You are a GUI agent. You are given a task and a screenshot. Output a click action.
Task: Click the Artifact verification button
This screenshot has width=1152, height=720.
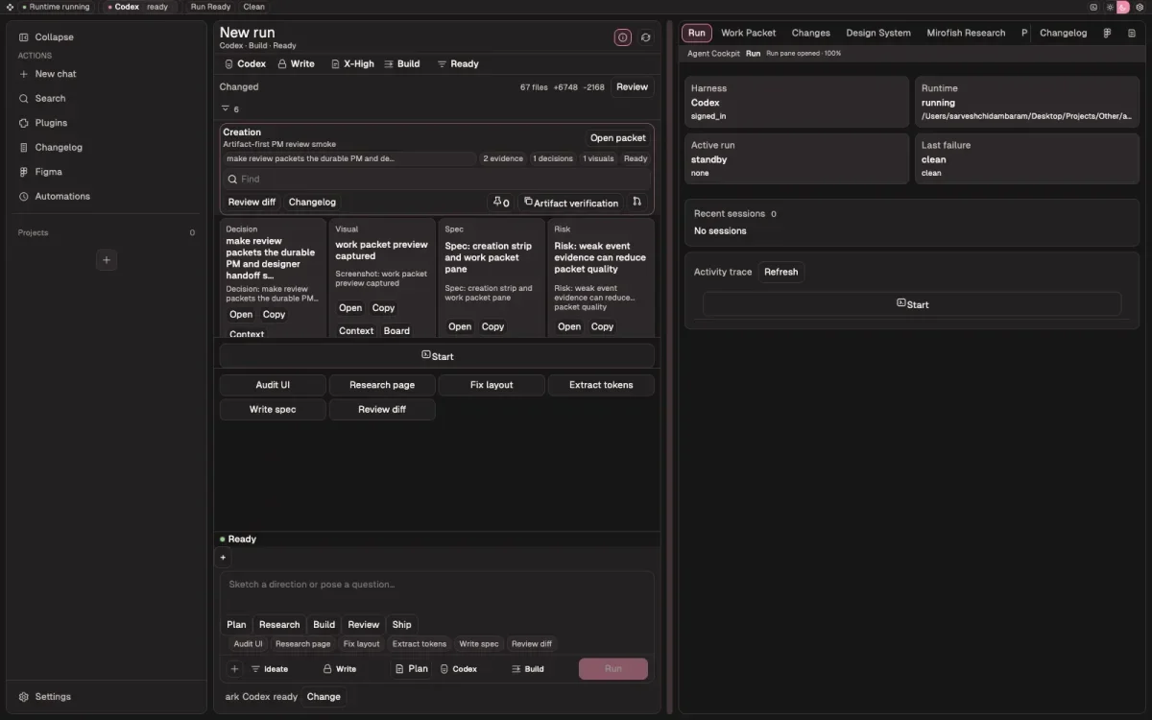click(x=571, y=203)
